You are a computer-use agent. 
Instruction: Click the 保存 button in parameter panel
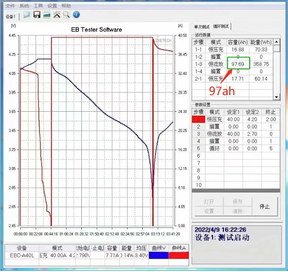237,202
